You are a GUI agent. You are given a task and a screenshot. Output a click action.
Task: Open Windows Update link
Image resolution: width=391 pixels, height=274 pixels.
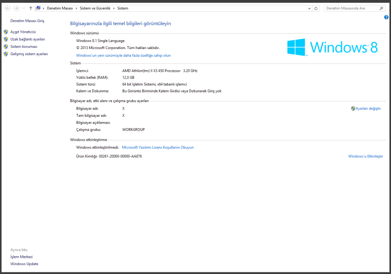(x=24, y=264)
